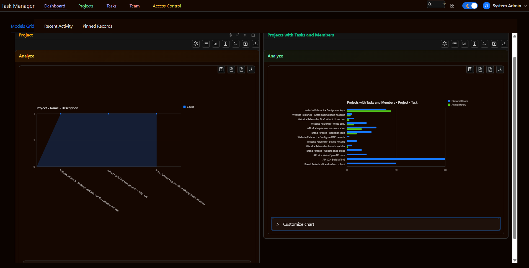This screenshot has height=268, width=529.
Task: Toggle Actual Hours series in legend
Action: click(457, 105)
